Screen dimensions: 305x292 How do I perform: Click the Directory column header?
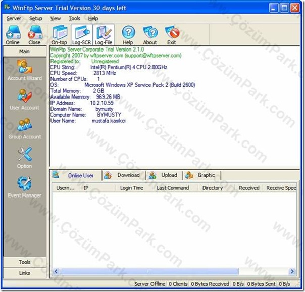[x=216, y=188]
